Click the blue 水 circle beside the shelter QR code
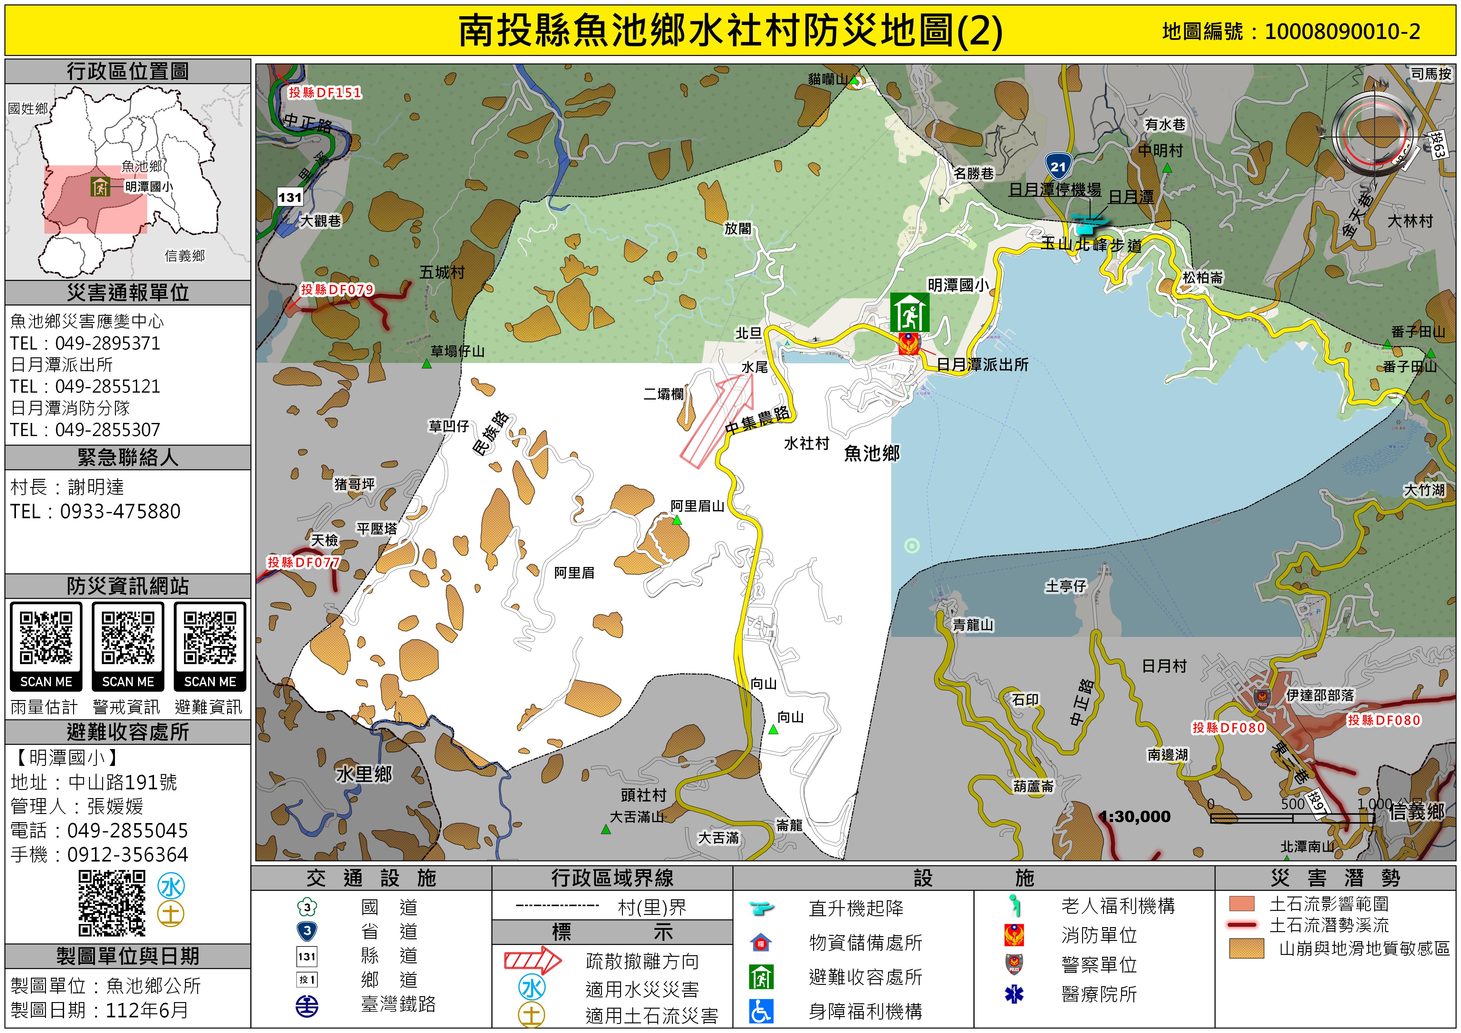Image resolution: width=1461 pixels, height=1033 pixels. [x=171, y=886]
